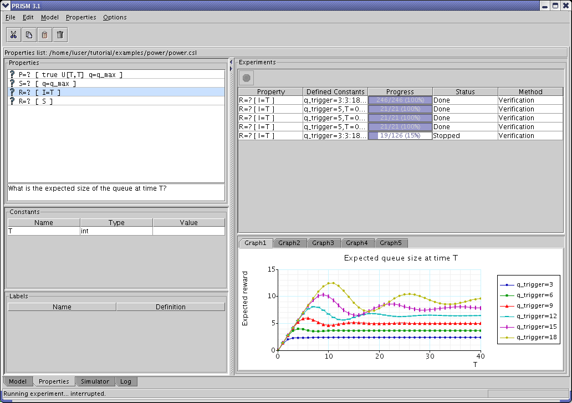572x403 pixels.
Task: Click the Copy toolbar icon
Action: 29,35
